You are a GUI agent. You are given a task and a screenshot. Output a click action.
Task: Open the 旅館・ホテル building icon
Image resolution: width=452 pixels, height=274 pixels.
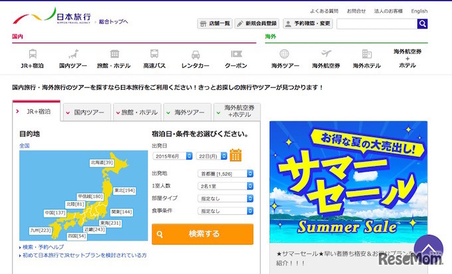114,54
